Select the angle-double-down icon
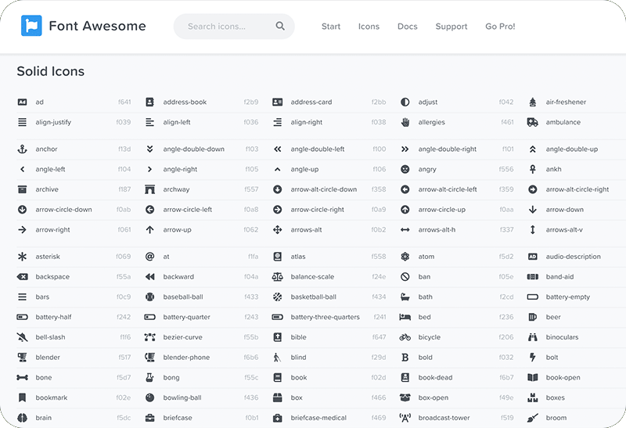This screenshot has width=626, height=428. pos(149,149)
